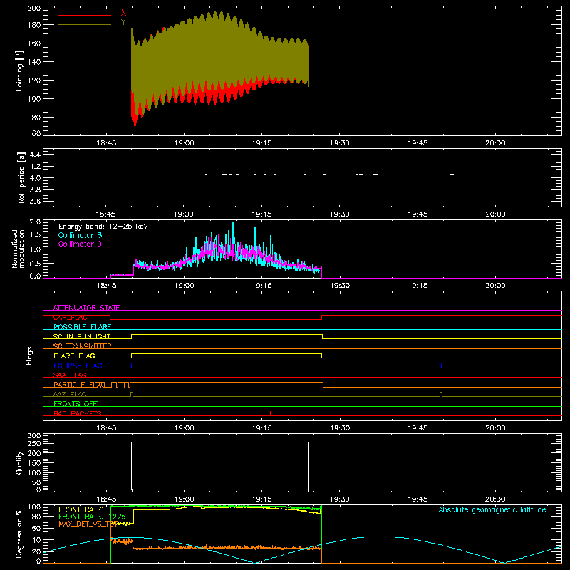Select the FRONTS_OFF label
Image resolution: width=570 pixels, height=570 pixels.
click(76, 403)
